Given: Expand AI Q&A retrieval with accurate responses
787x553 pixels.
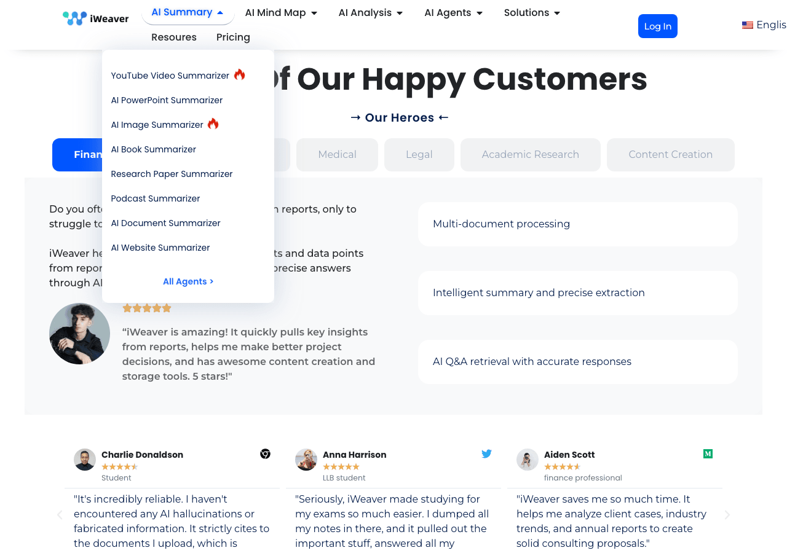Looking at the screenshot, I should tap(578, 362).
